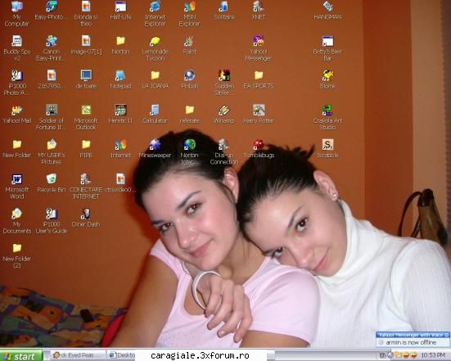Switch to Black Eyed Peas taskbar window

(x=78, y=355)
